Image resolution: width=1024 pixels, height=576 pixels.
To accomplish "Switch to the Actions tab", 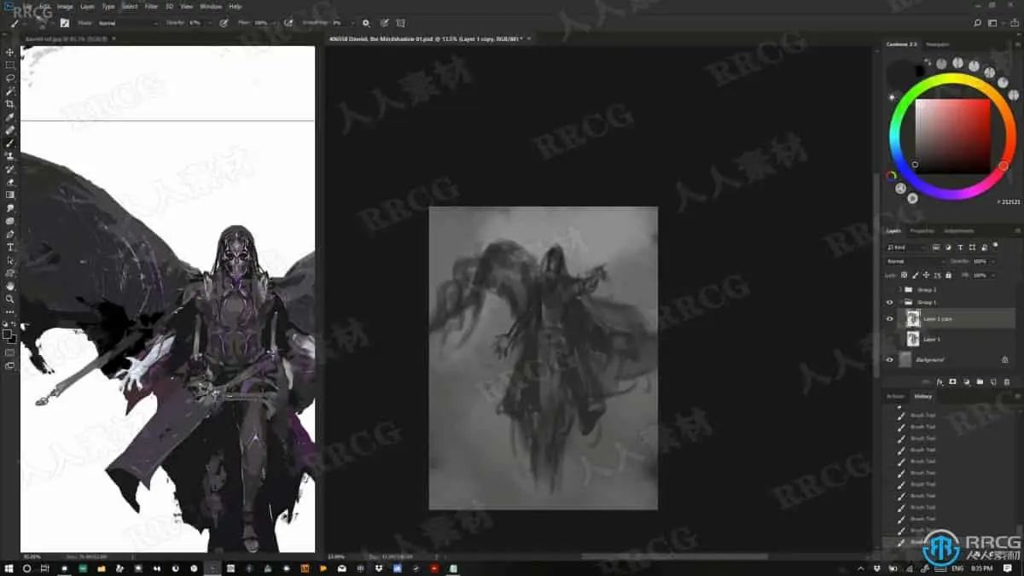I will [895, 396].
